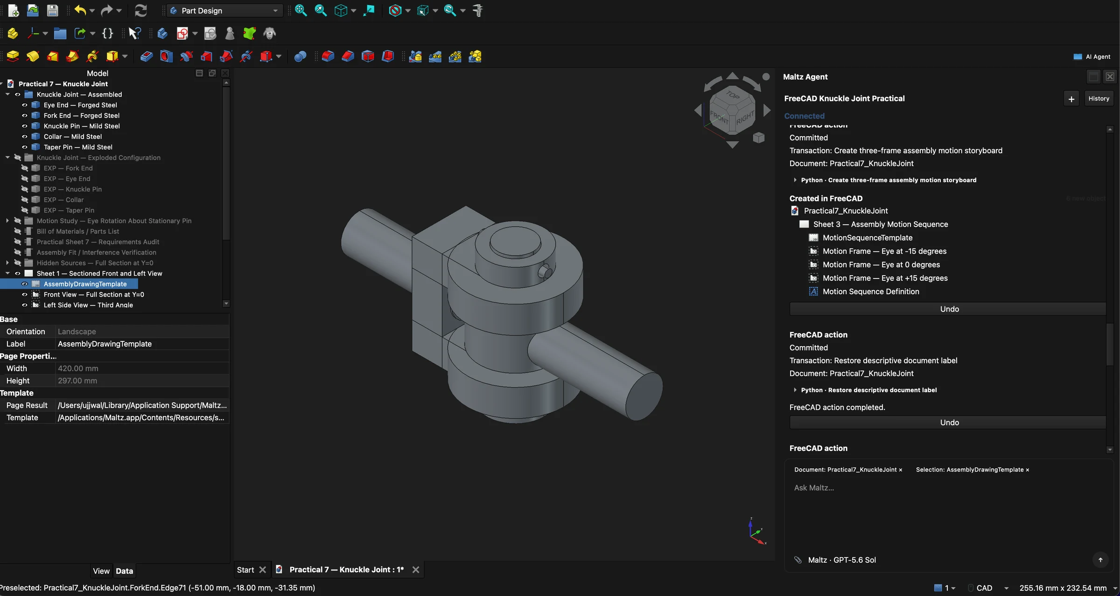
Task: Create a new document with the toolbar icon
Action: click(13, 10)
